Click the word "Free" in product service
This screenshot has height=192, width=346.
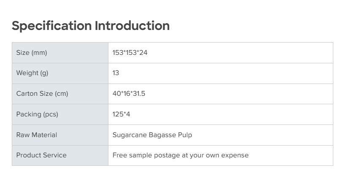[x=119, y=155]
